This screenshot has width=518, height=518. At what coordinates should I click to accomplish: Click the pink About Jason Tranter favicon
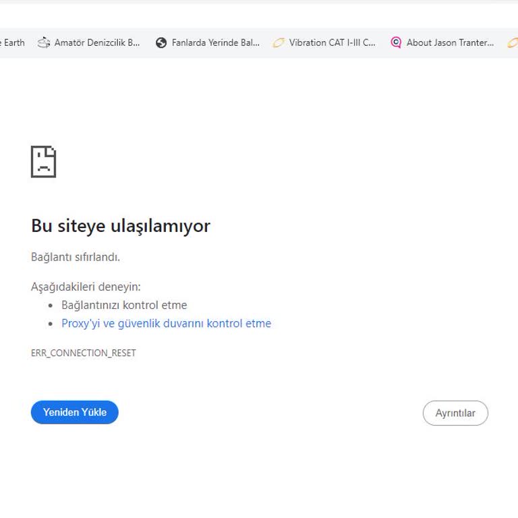point(396,42)
